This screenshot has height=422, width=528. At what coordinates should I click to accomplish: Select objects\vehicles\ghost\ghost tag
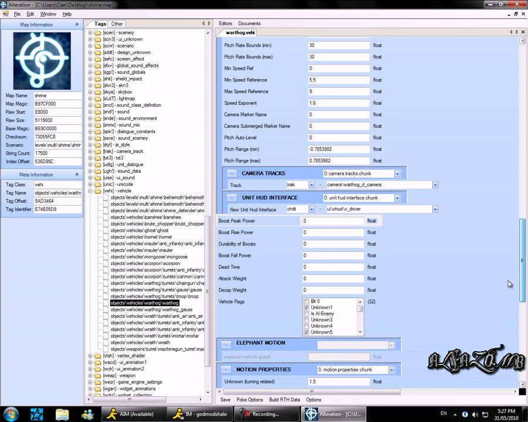tap(140, 230)
